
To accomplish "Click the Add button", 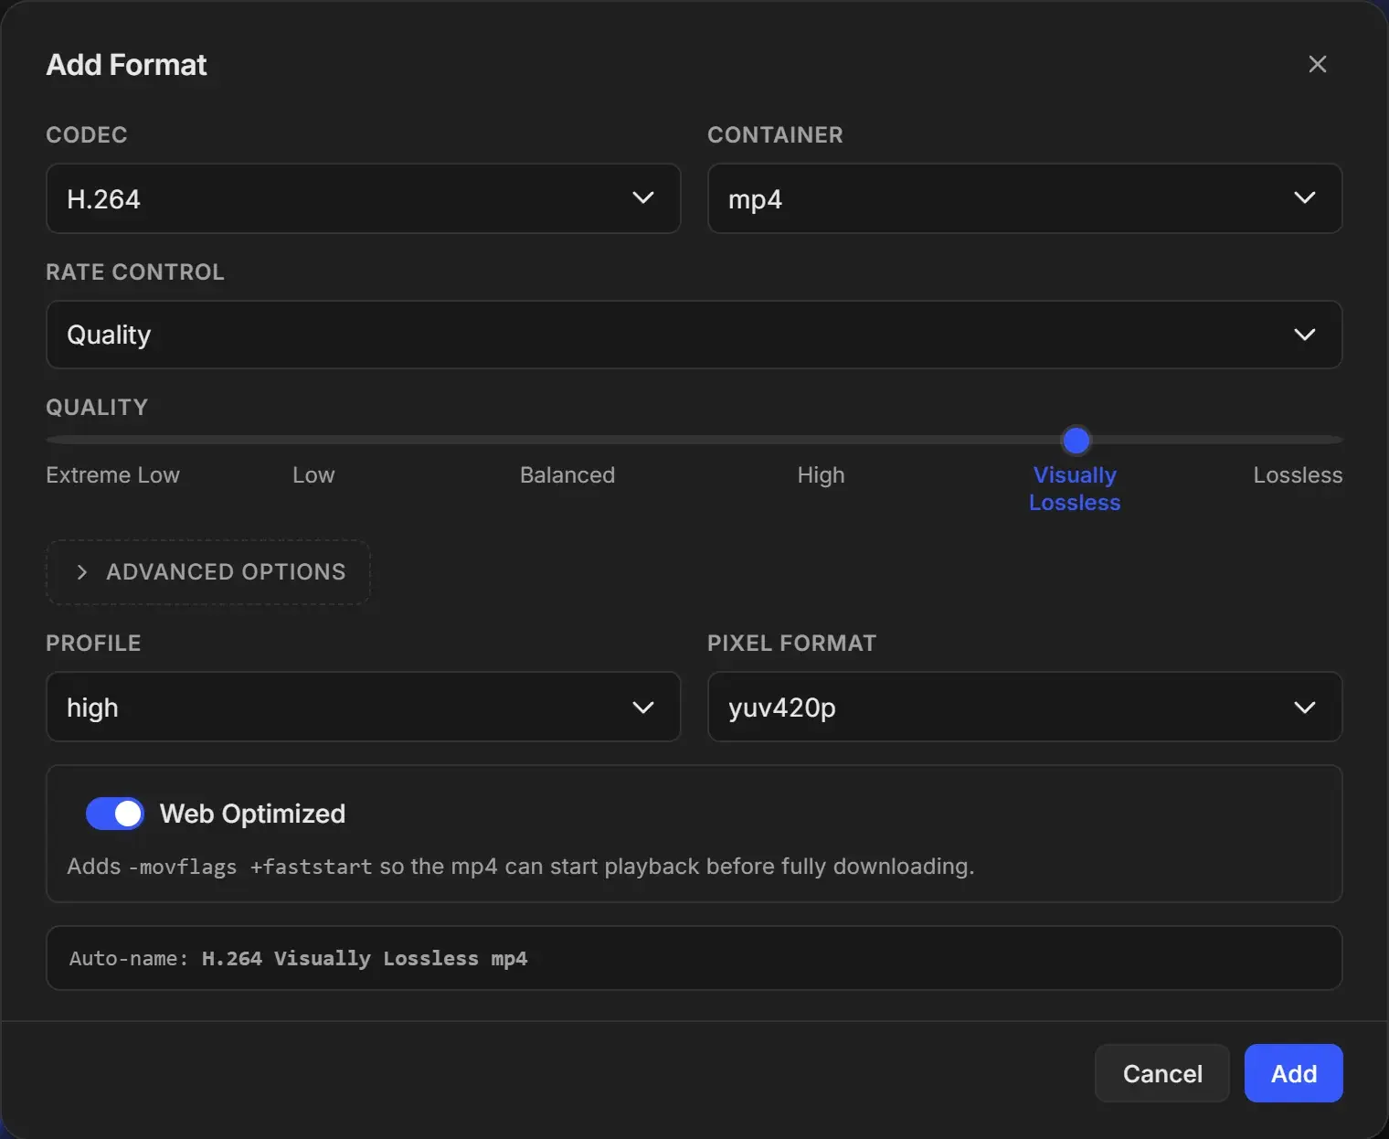I will (x=1294, y=1073).
